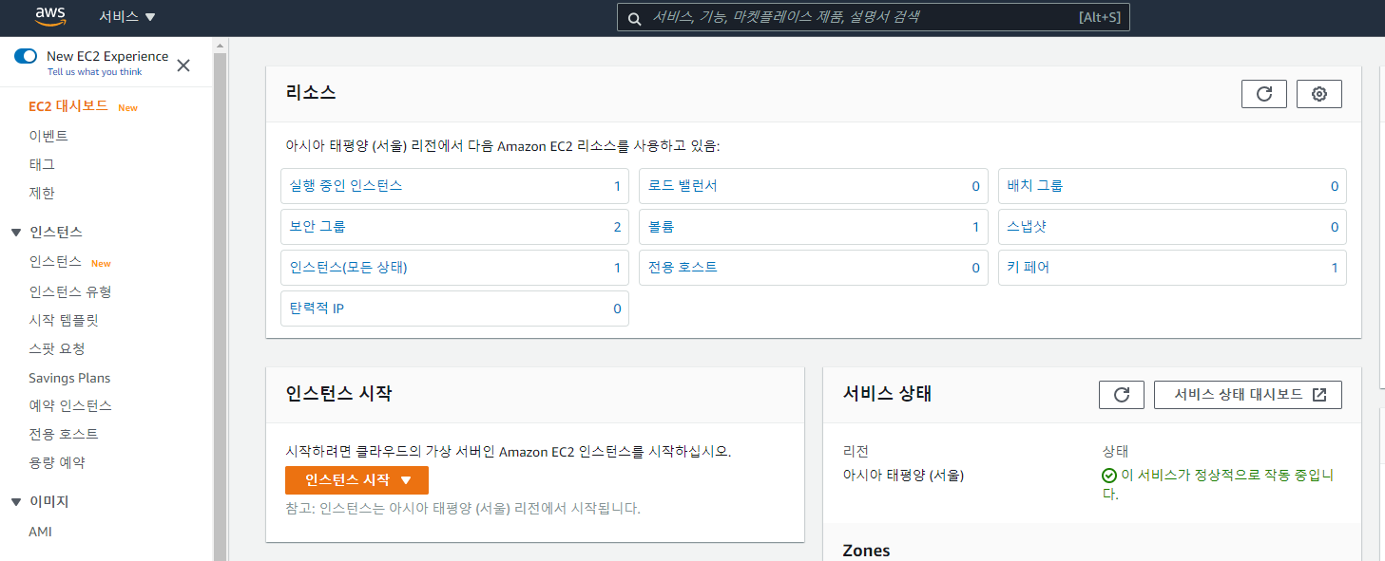Refresh the 리소스 panel

click(x=1264, y=93)
